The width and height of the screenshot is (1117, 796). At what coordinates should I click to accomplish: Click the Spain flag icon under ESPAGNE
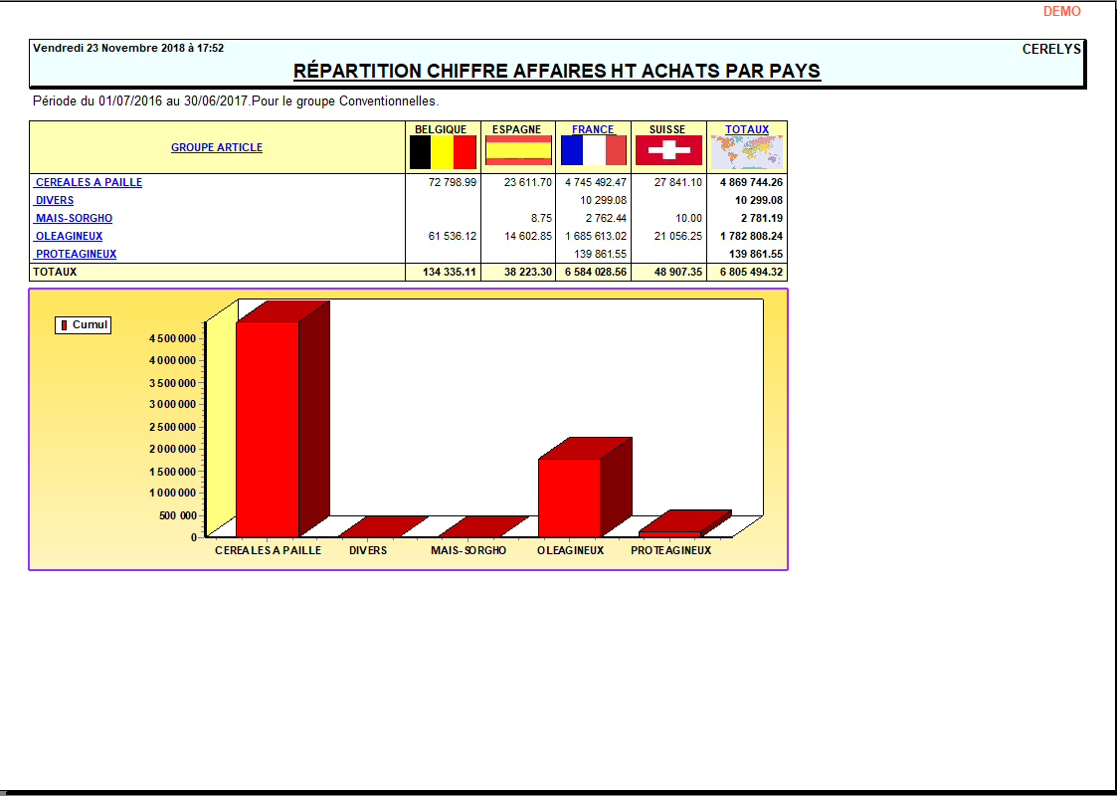click(516, 149)
